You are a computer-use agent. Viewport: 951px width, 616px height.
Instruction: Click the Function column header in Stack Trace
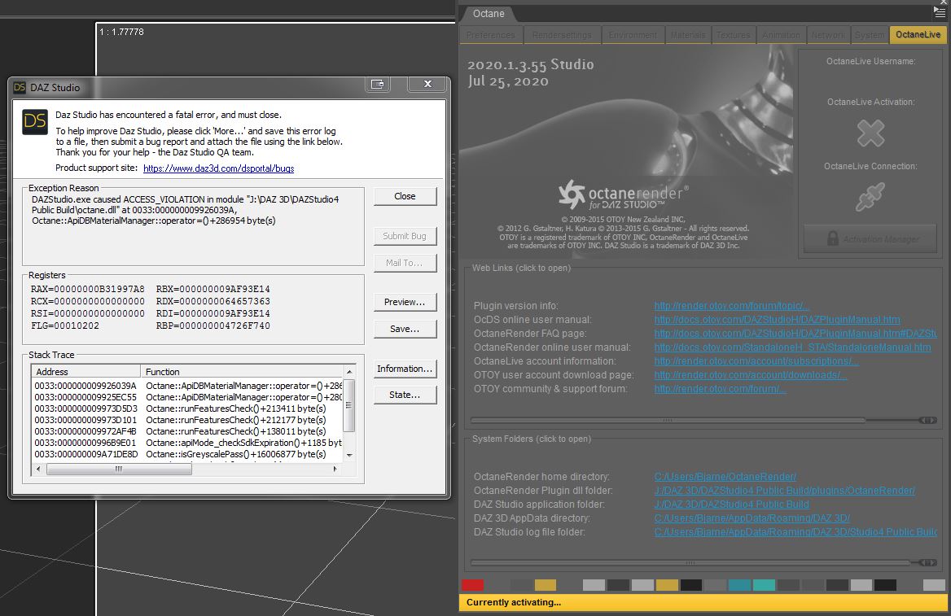[241, 372]
